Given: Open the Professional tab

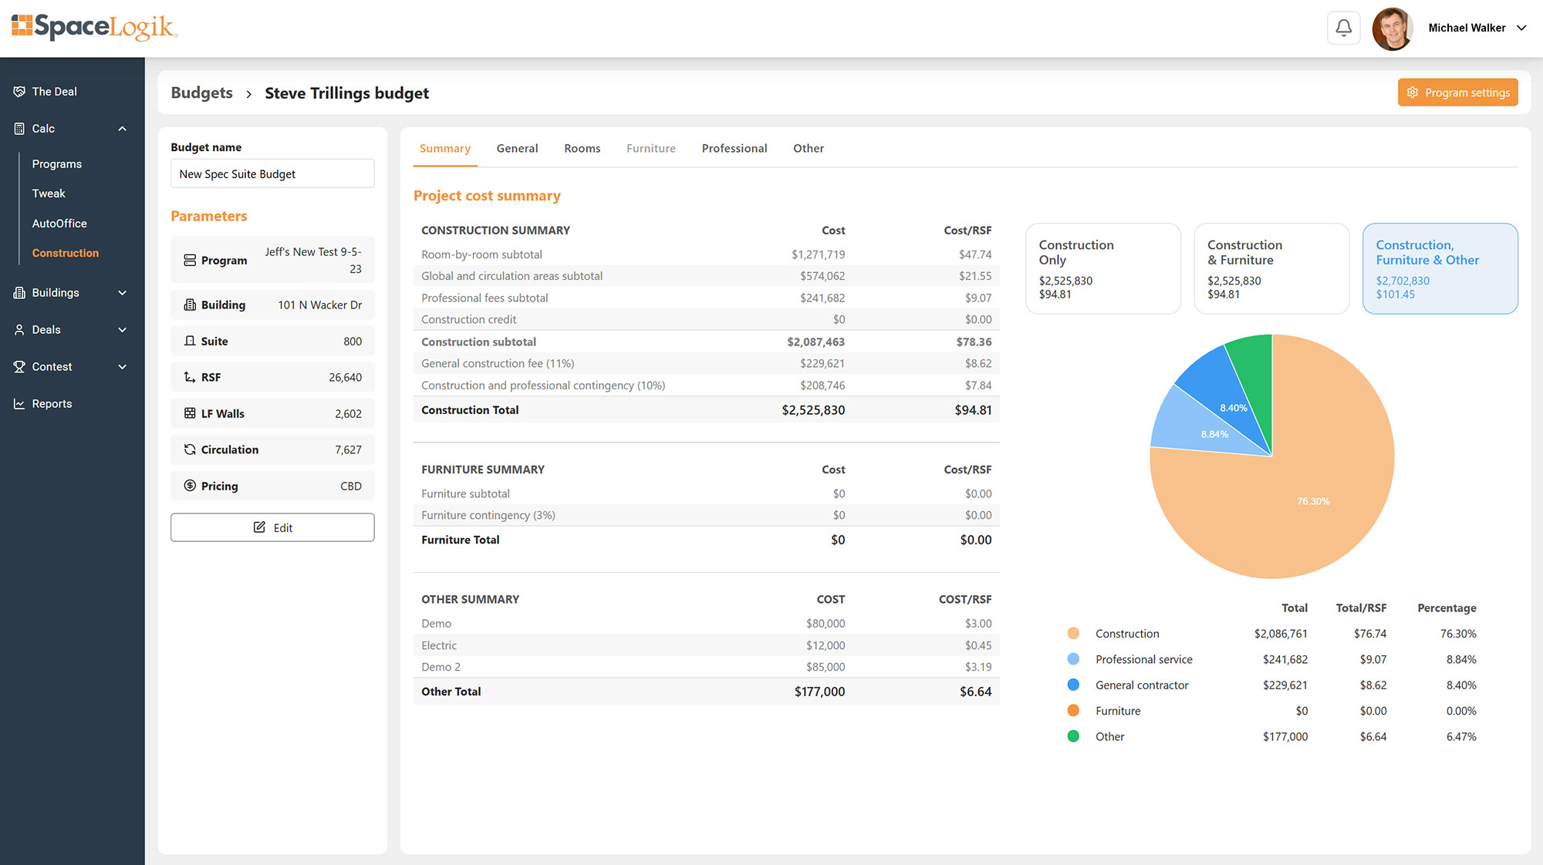Looking at the screenshot, I should pyautogui.click(x=734, y=149).
